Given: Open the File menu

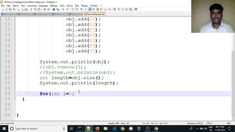Looking at the screenshot, I should click(3, 6).
